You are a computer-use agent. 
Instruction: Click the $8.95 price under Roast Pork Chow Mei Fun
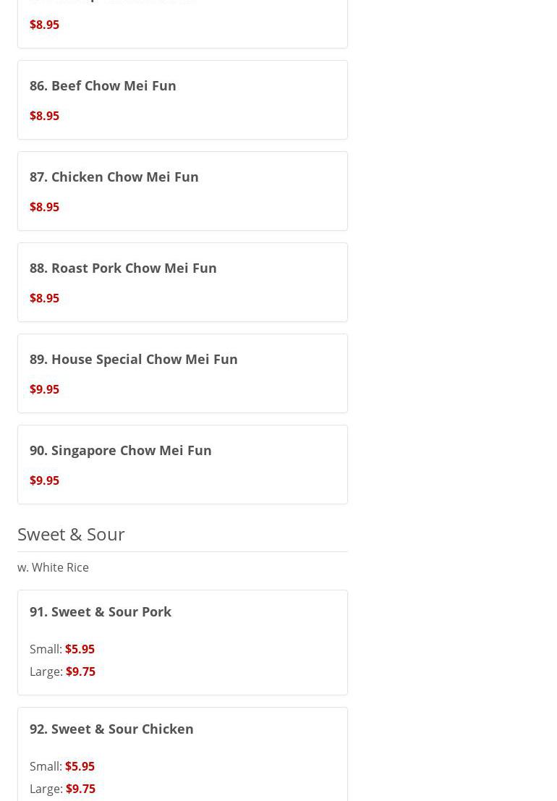click(x=44, y=298)
